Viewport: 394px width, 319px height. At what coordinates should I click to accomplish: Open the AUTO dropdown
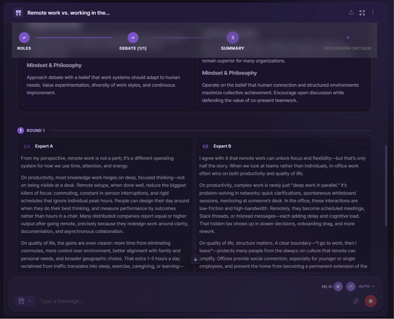click(367, 287)
